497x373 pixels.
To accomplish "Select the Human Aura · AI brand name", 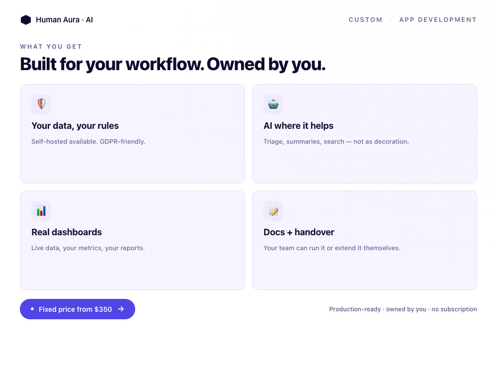I will click(64, 20).
